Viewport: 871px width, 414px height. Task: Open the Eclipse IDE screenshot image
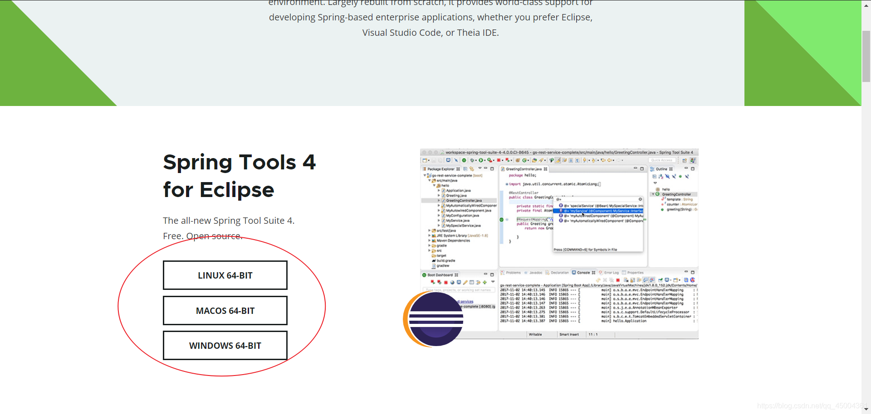click(x=559, y=244)
